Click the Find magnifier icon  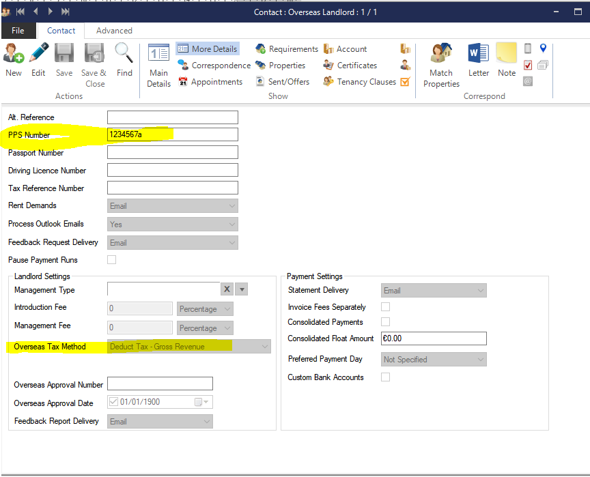[124, 55]
